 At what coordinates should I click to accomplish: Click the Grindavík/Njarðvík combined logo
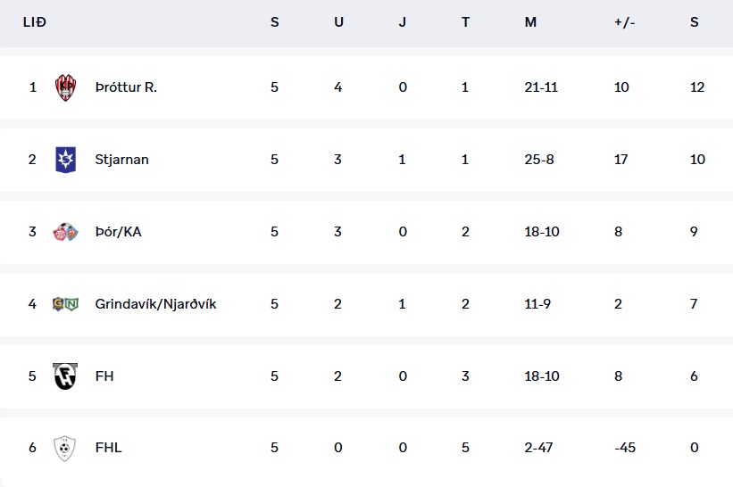click(x=66, y=304)
